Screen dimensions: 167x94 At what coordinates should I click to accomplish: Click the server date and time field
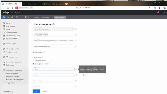pyautogui.click(x=53, y=35)
